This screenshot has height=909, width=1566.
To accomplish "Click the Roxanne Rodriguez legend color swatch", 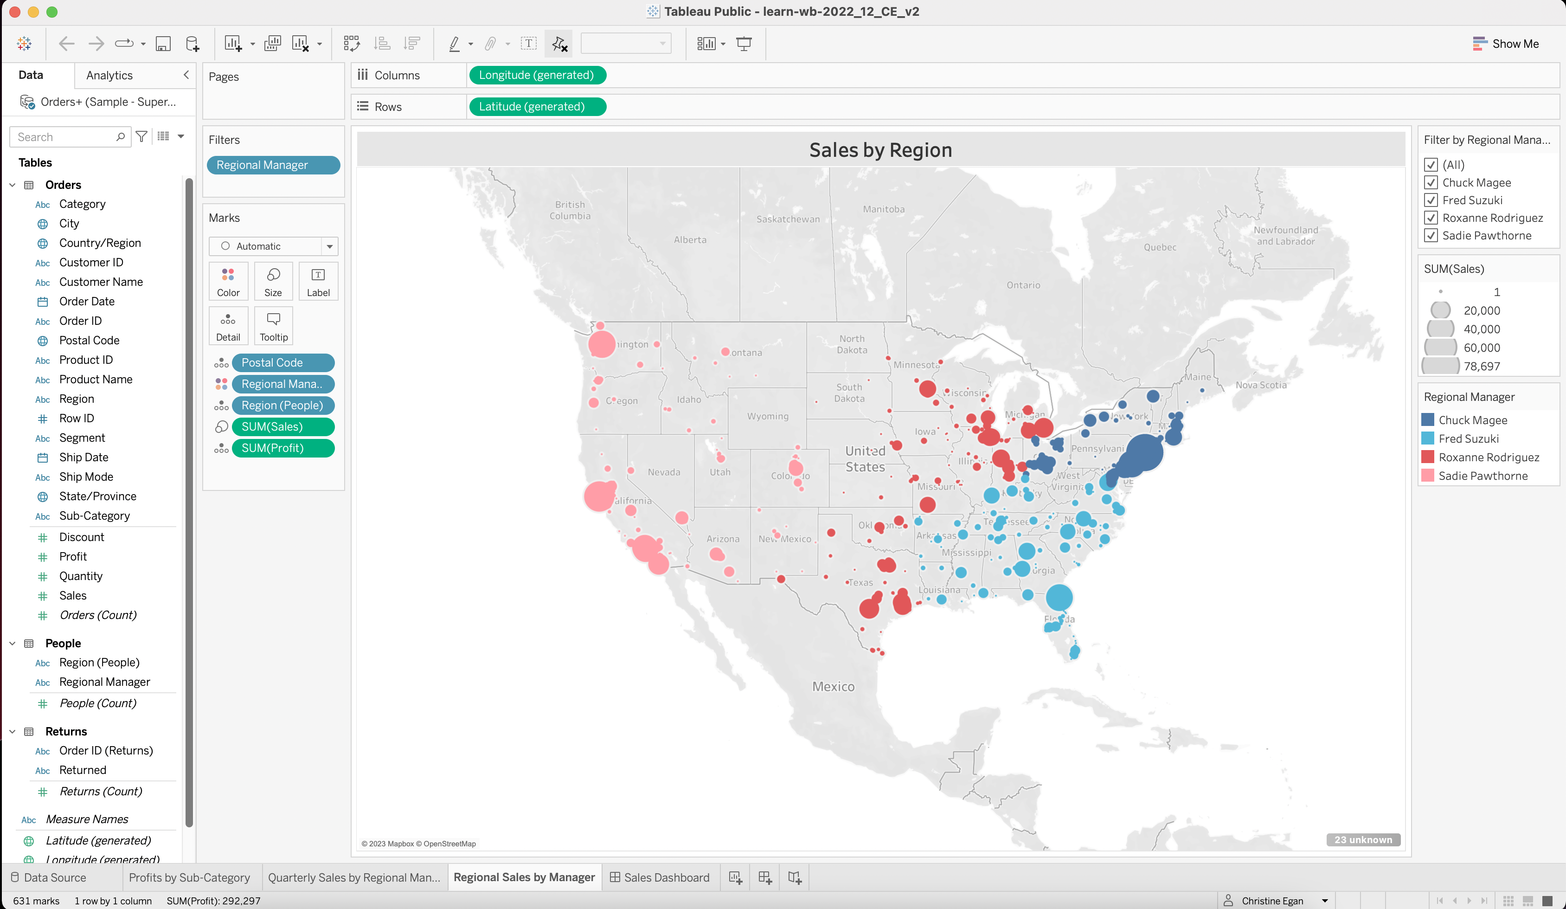I will click(1428, 457).
